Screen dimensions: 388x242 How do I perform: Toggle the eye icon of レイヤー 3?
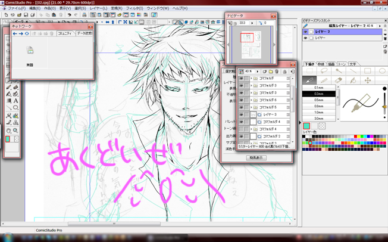[x=241, y=114]
